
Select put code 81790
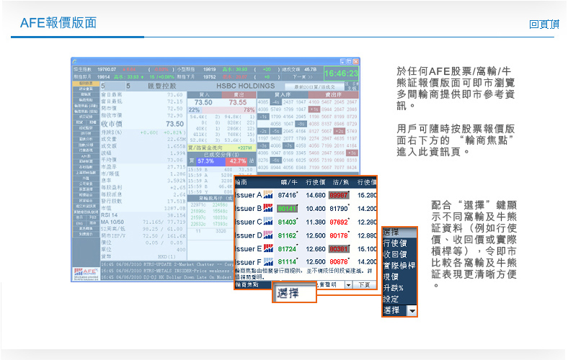tap(339, 208)
